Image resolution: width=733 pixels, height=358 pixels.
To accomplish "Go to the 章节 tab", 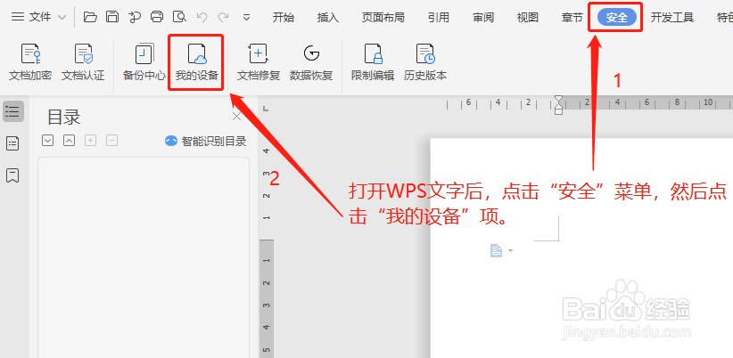I will (572, 18).
